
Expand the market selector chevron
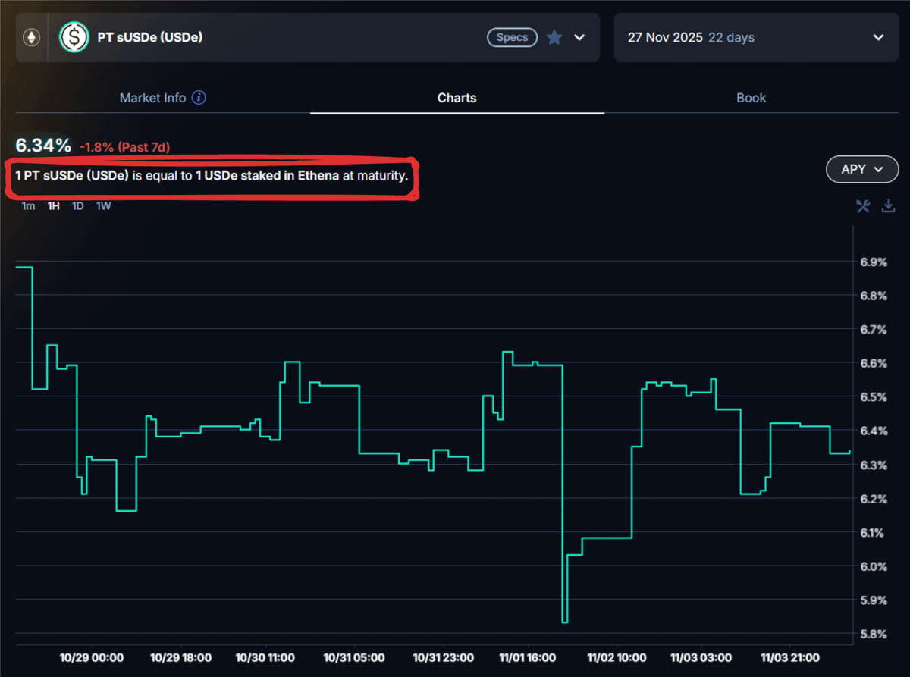coord(579,37)
